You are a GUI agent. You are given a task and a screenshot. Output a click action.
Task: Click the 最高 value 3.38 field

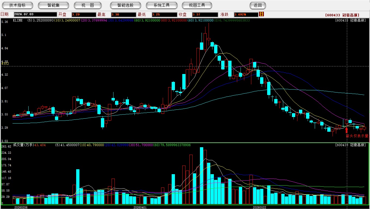click(123, 14)
